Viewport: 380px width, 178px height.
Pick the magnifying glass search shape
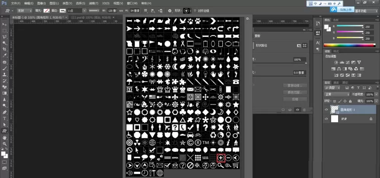pos(220,165)
